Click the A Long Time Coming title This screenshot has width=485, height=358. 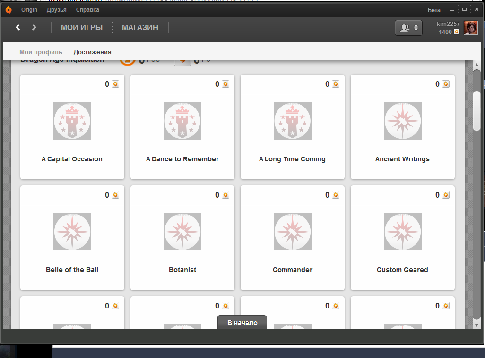point(292,159)
